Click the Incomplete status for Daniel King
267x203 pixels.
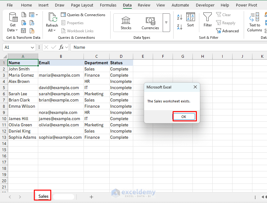point(121,131)
